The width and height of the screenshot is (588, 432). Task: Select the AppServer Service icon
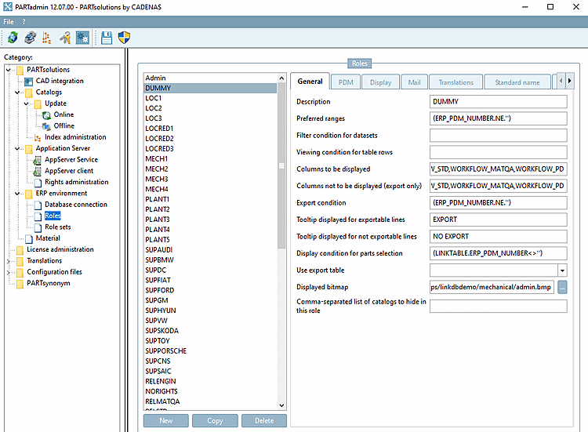[x=38, y=160]
